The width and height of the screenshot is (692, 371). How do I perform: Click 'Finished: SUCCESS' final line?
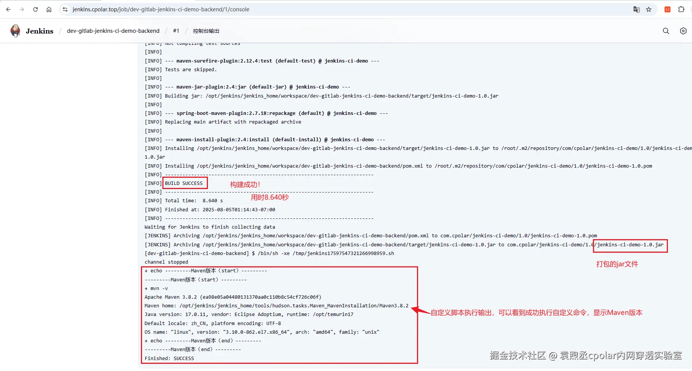pyautogui.click(x=169, y=359)
